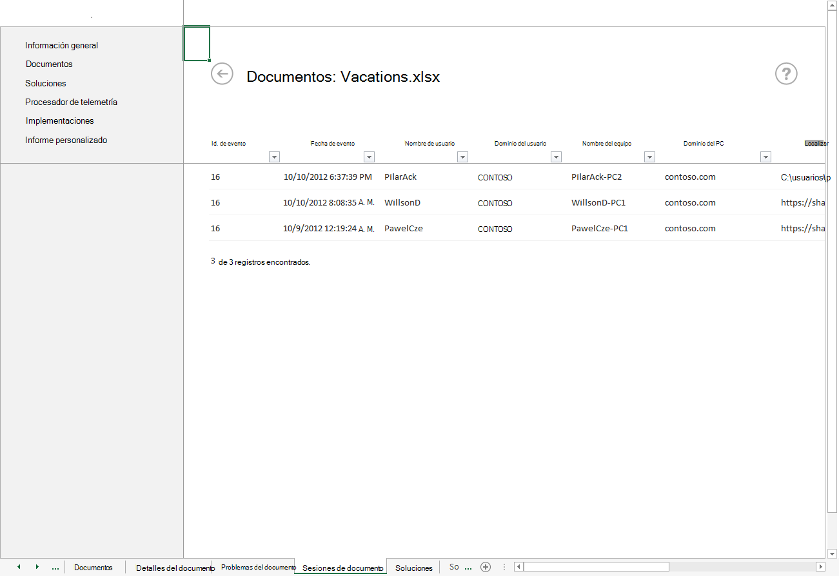This screenshot has height=576, width=839.
Task: Click horizontal scrollbar left arrow
Action: tap(518, 567)
